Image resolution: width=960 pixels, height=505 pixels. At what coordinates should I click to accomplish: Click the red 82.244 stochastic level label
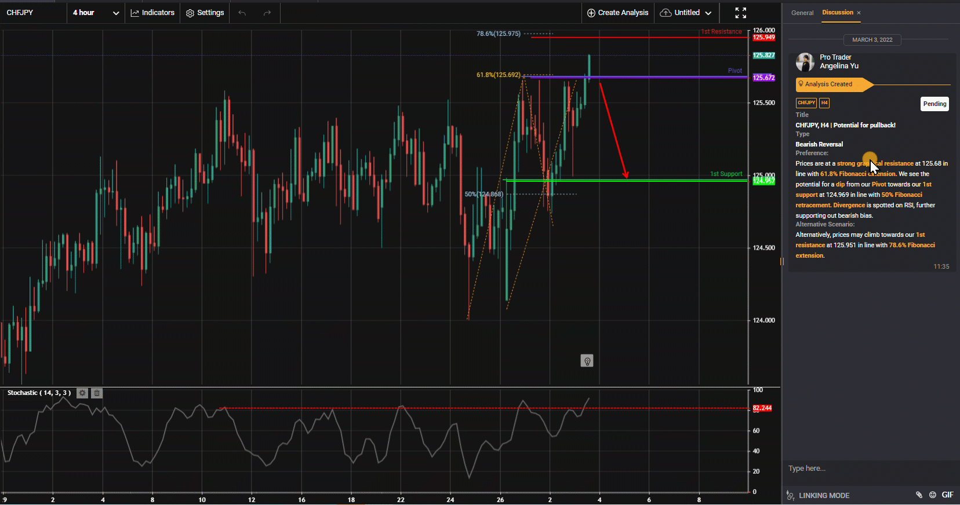point(762,408)
